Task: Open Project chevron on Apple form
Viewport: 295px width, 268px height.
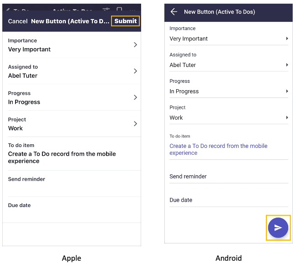Action: [135, 124]
